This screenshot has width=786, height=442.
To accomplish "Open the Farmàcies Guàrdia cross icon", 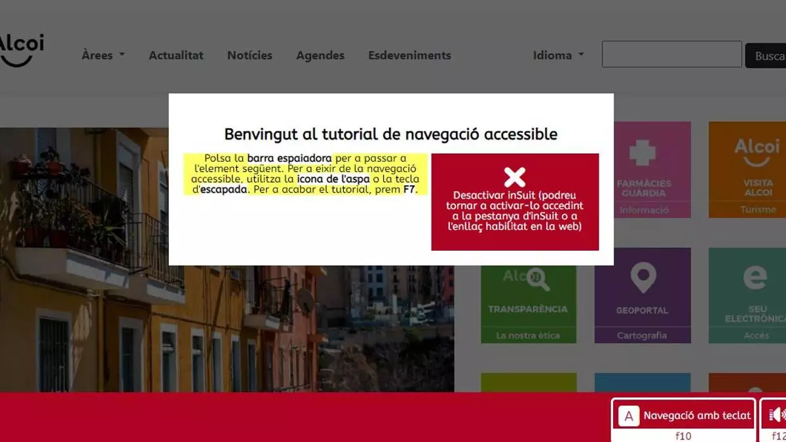I will [642, 153].
